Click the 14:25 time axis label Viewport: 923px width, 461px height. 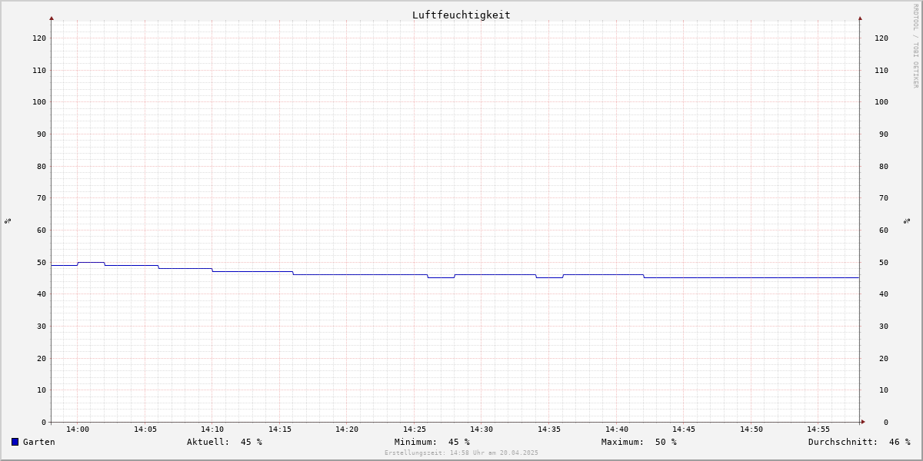415,429
